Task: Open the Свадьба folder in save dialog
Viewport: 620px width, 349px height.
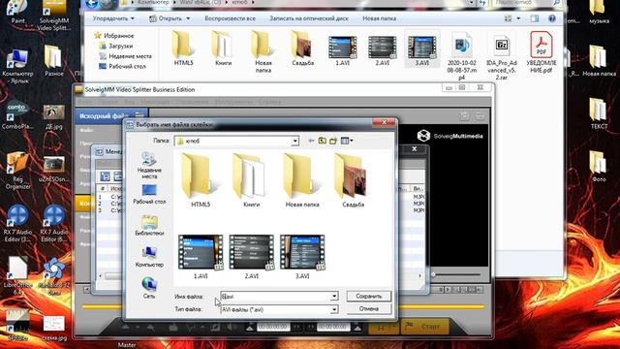Action: pyautogui.click(x=353, y=180)
